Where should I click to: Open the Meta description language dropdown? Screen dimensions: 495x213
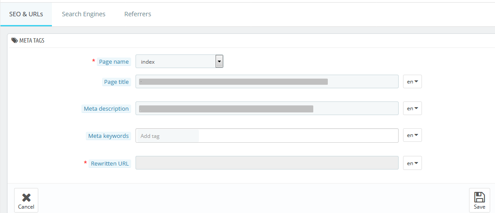(x=412, y=108)
